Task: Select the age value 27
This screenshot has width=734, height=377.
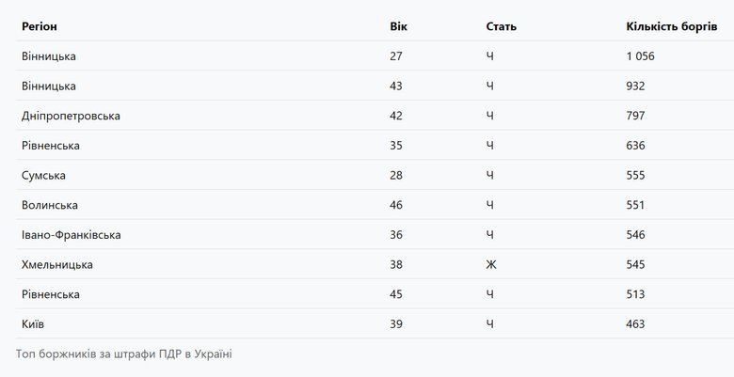Action: point(396,56)
